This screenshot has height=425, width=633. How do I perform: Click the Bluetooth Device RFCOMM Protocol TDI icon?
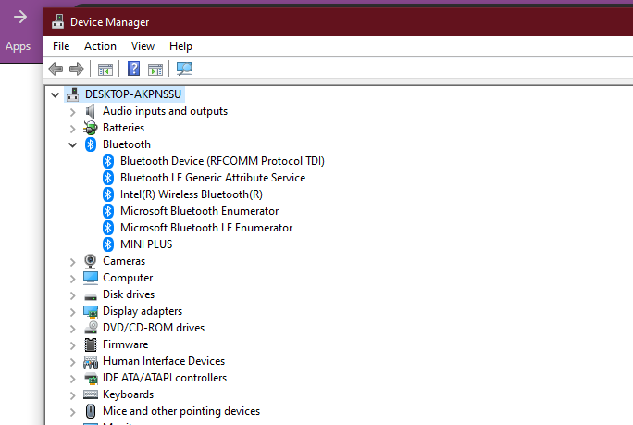[x=108, y=161]
